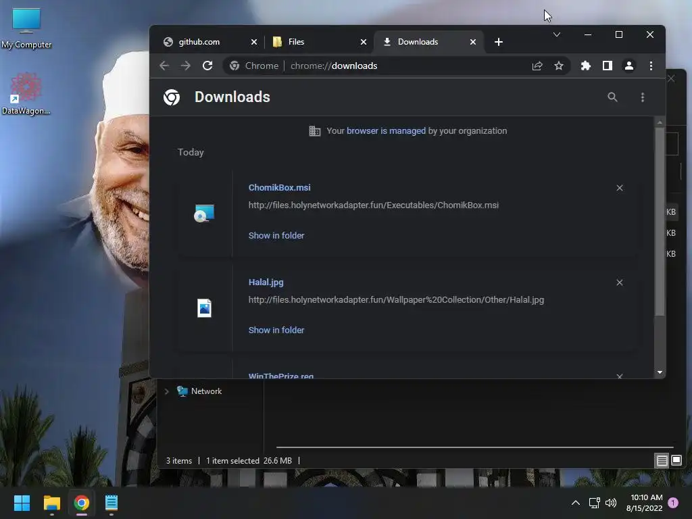Click the ChomikBox.msi source URL

click(373, 205)
